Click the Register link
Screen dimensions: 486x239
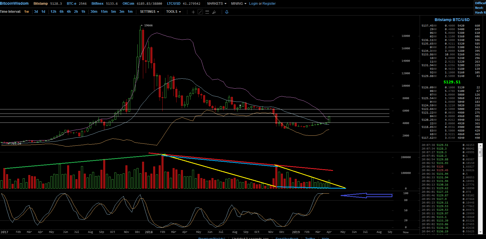pyautogui.click(x=269, y=4)
